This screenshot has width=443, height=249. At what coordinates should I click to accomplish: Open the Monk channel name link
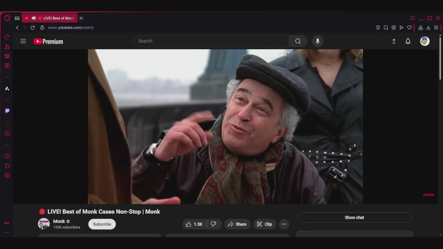coord(59,221)
